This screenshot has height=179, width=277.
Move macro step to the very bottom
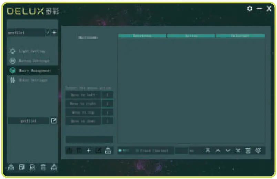coord(238,150)
